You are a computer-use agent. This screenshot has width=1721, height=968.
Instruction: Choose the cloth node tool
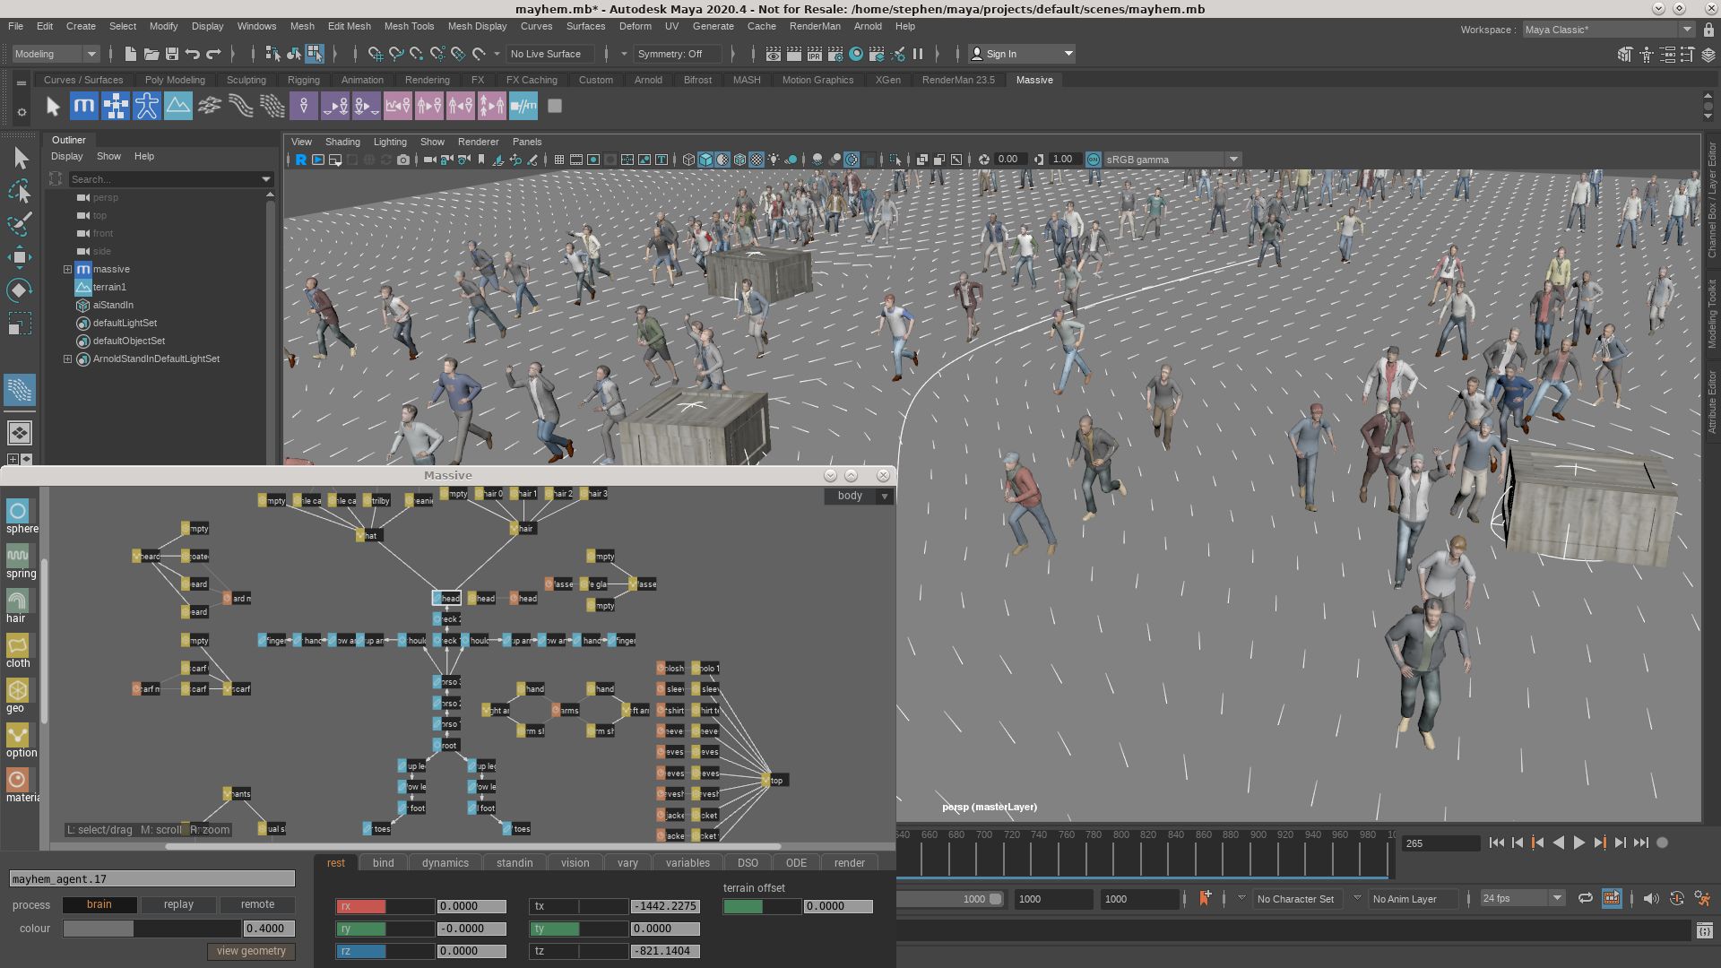tap(18, 646)
